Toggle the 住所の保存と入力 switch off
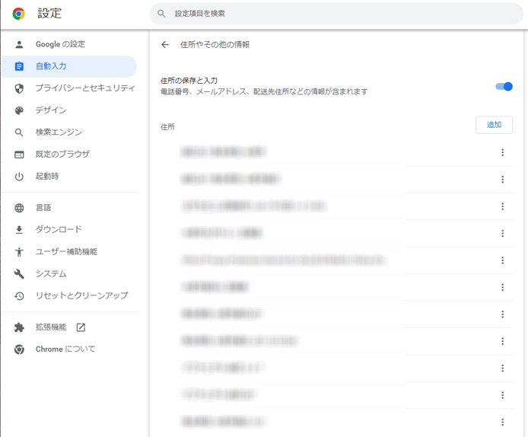This screenshot has width=528, height=437. 504,86
